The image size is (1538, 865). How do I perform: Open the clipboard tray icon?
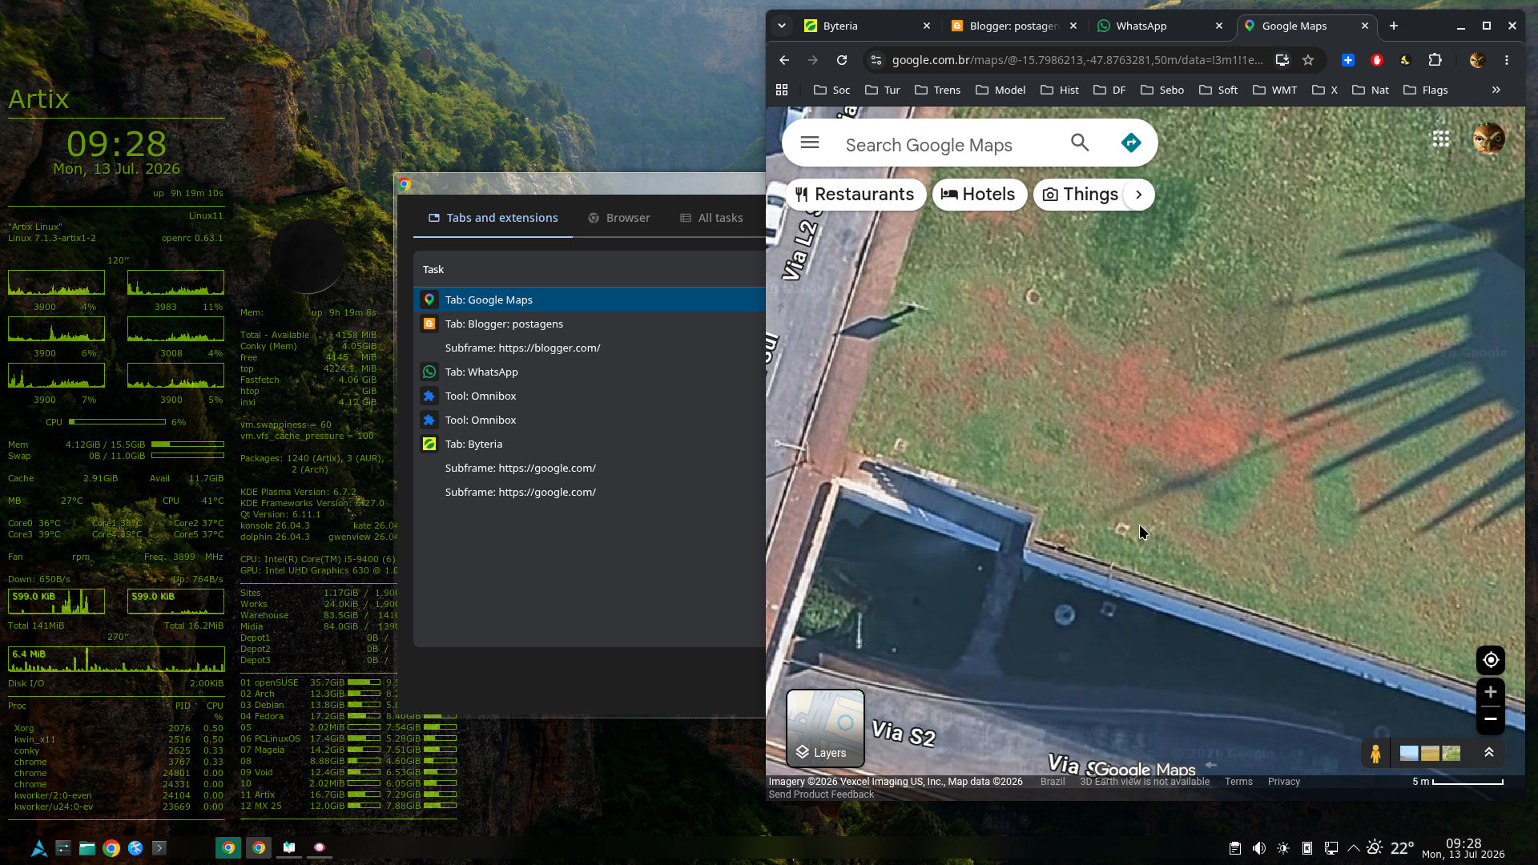click(1234, 848)
